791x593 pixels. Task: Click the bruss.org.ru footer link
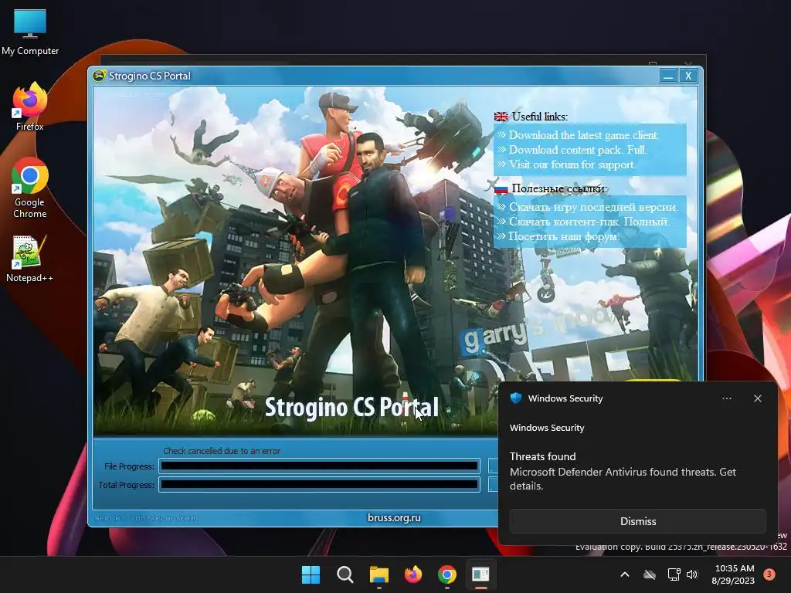[394, 517]
